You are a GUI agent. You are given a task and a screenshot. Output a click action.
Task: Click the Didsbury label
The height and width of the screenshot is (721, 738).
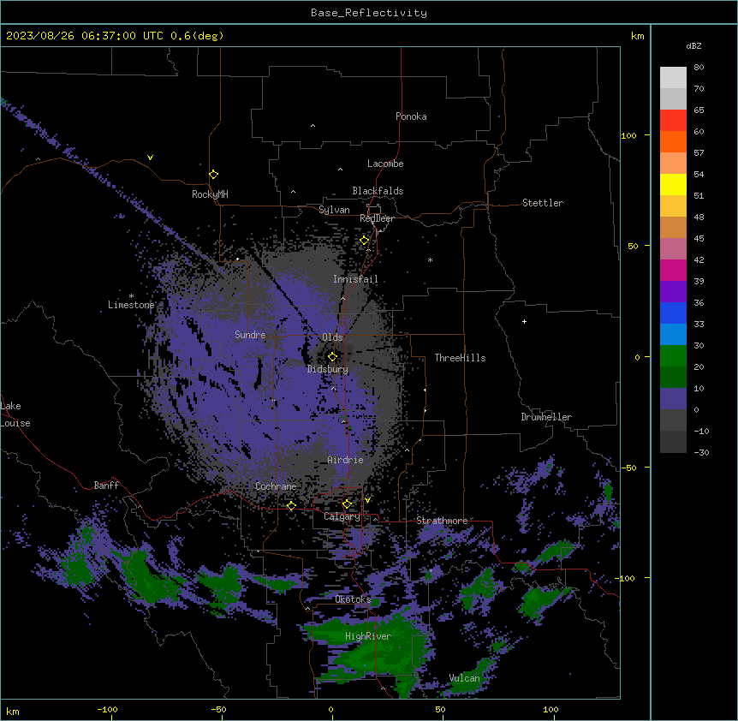coord(328,369)
